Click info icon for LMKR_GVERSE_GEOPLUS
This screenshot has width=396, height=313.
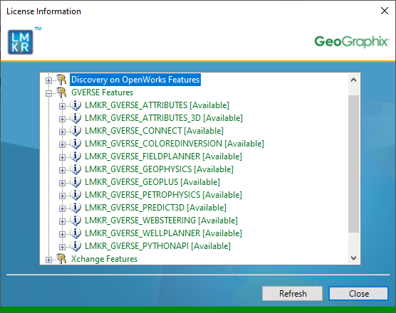[x=75, y=182]
